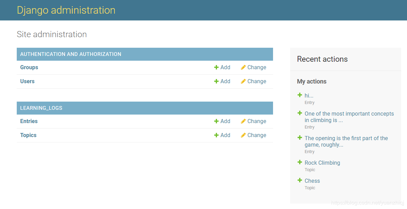Open the recent 'hi...' entry
407x209 pixels.
point(309,95)
